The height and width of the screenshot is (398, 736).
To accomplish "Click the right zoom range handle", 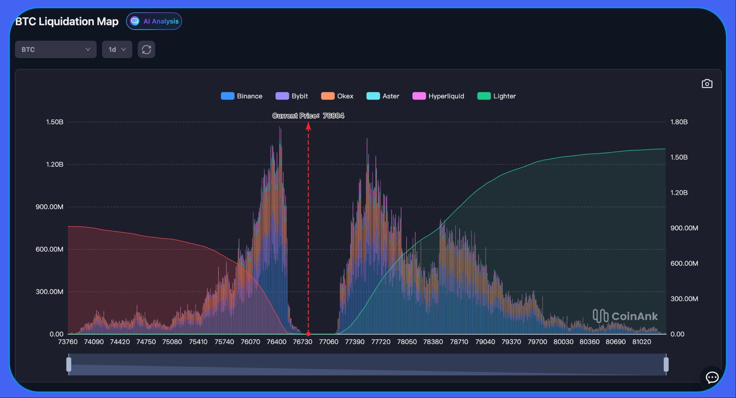I will [x=666, y=364].
